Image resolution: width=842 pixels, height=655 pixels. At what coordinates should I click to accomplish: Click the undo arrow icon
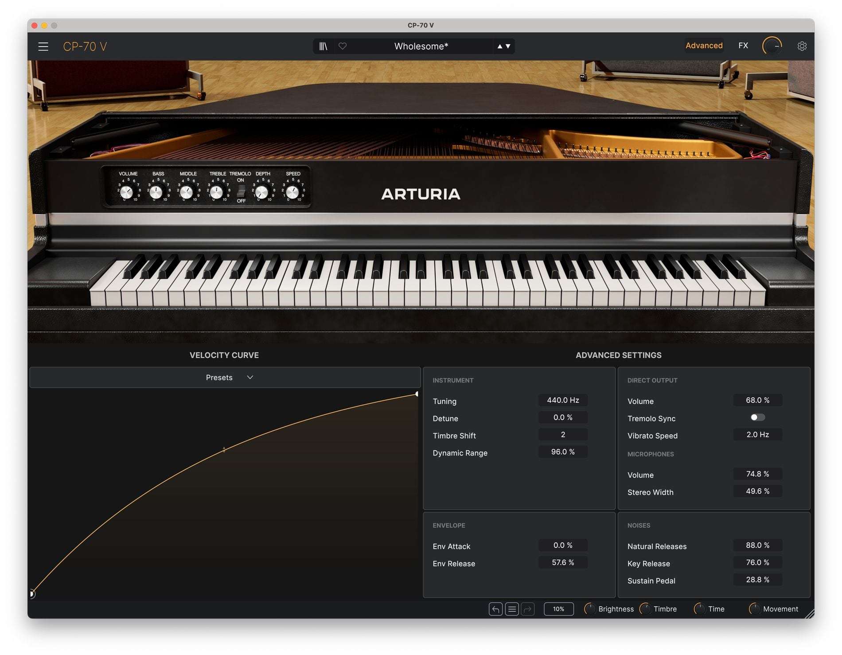pos(495,609)
